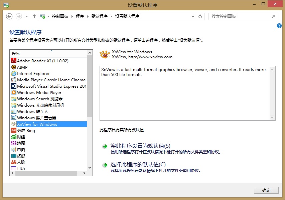
Task: Select the 画图 paint icon
Action: coord(14,150)
